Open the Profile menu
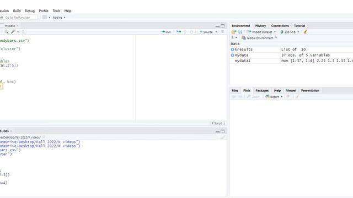Viewport: 353px width, 198px height. 44,11
